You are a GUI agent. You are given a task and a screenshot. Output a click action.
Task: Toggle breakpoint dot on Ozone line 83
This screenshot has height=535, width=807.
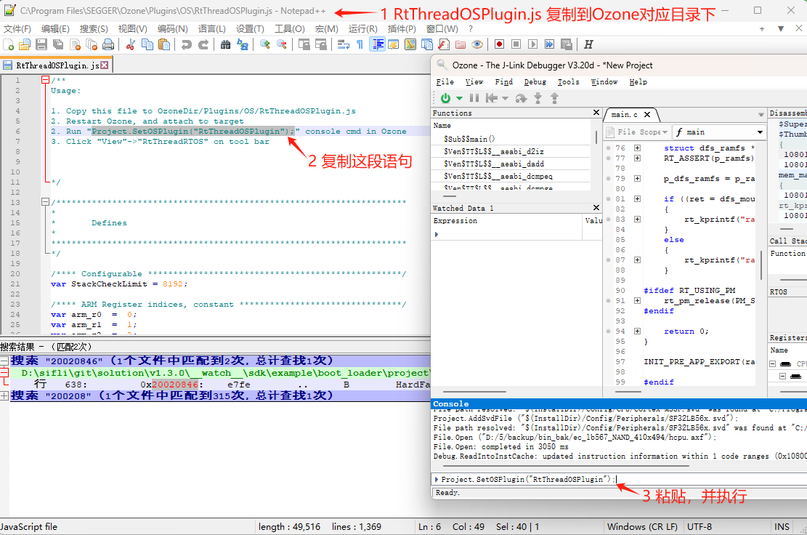(609, 220)
